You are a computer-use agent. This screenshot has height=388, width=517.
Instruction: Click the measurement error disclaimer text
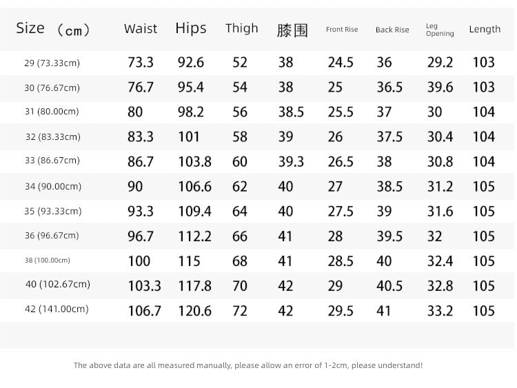248,365
